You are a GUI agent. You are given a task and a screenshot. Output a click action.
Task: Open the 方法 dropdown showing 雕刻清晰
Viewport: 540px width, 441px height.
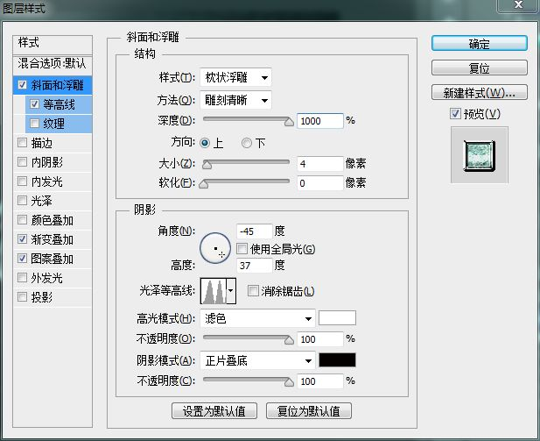point(235,100)
